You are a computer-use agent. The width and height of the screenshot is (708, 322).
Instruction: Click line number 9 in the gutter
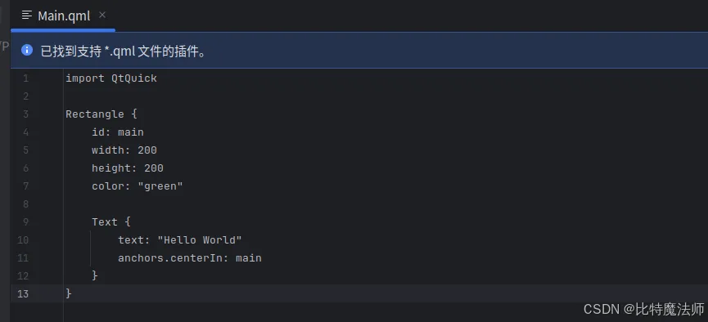(25, 222)
